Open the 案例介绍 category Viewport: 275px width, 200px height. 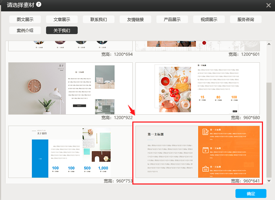25,30
